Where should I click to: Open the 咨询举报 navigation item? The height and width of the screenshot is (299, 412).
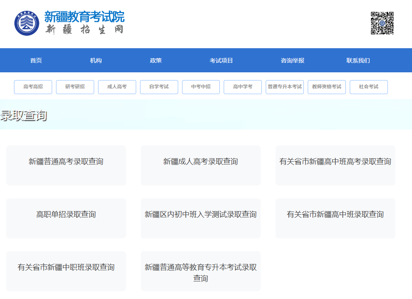click(x=293, y=60)
